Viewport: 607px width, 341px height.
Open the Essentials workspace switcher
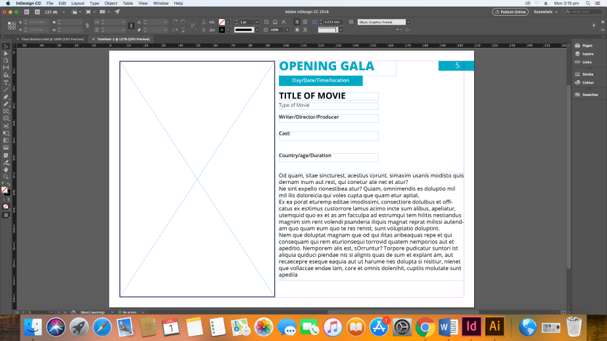pos(546,12)
